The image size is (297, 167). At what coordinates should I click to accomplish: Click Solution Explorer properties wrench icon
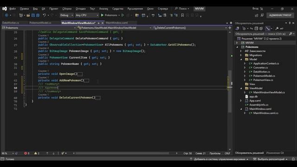[277, 29]
